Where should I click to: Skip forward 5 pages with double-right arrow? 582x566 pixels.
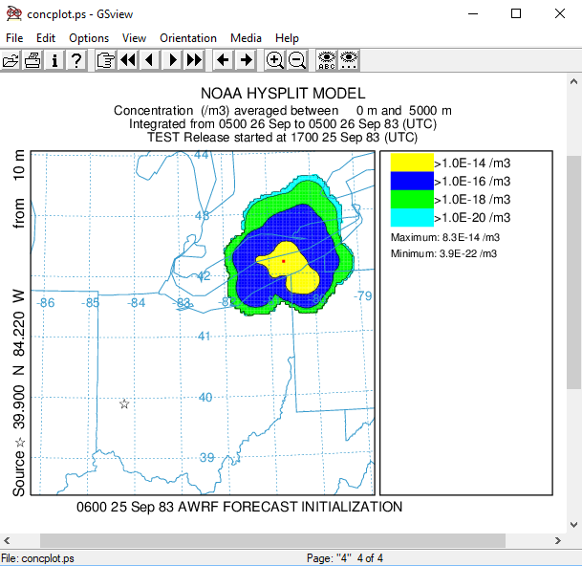[x=194, y=60]
